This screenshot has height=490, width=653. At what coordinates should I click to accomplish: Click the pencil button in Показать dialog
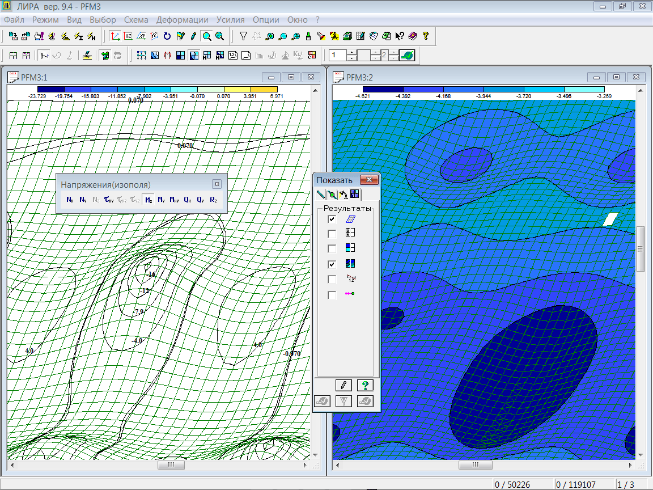coord(344,386)
